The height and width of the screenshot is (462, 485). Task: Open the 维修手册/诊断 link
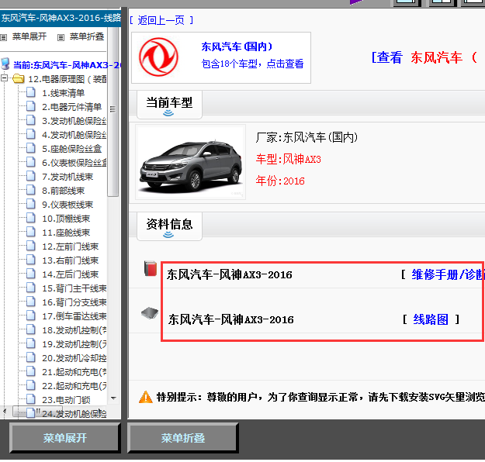click(x=447, y=274)
